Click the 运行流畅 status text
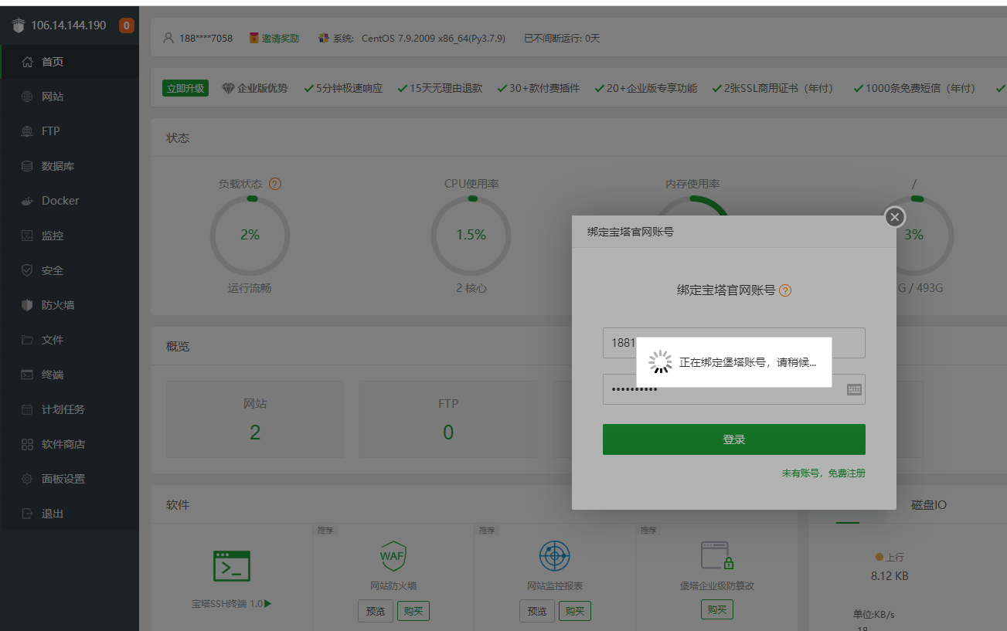 (250, 288)
